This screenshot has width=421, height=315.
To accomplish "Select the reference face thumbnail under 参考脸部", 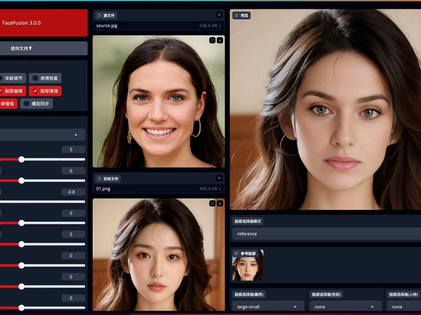I will pyautogui.click(x=247, y=265).
